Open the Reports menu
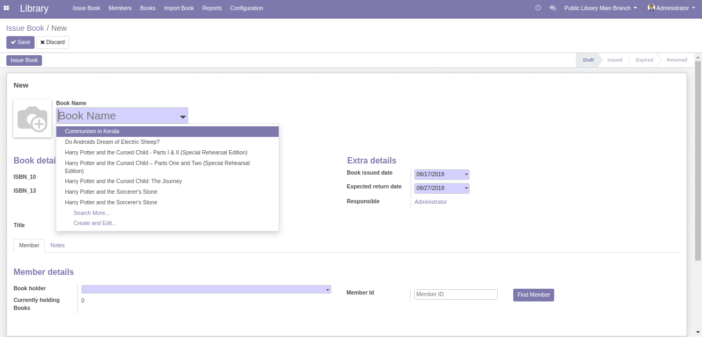 click(212, 8)
